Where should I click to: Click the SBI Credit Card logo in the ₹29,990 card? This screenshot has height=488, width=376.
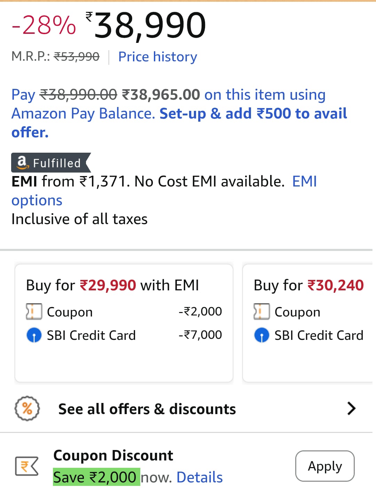coord(34,335)
